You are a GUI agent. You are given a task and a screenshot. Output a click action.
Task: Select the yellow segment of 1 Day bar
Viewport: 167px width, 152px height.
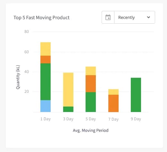[x=46, y=49]
